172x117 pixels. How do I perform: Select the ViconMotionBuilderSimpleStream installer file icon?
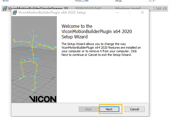click(x=5, y=8)
